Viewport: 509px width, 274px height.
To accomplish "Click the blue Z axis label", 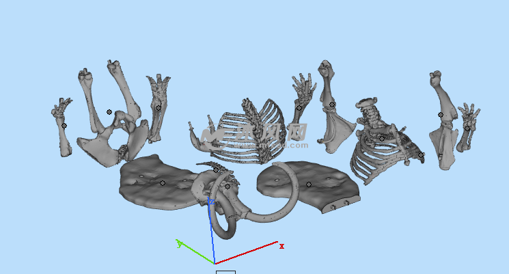I will tap(211, 202).
